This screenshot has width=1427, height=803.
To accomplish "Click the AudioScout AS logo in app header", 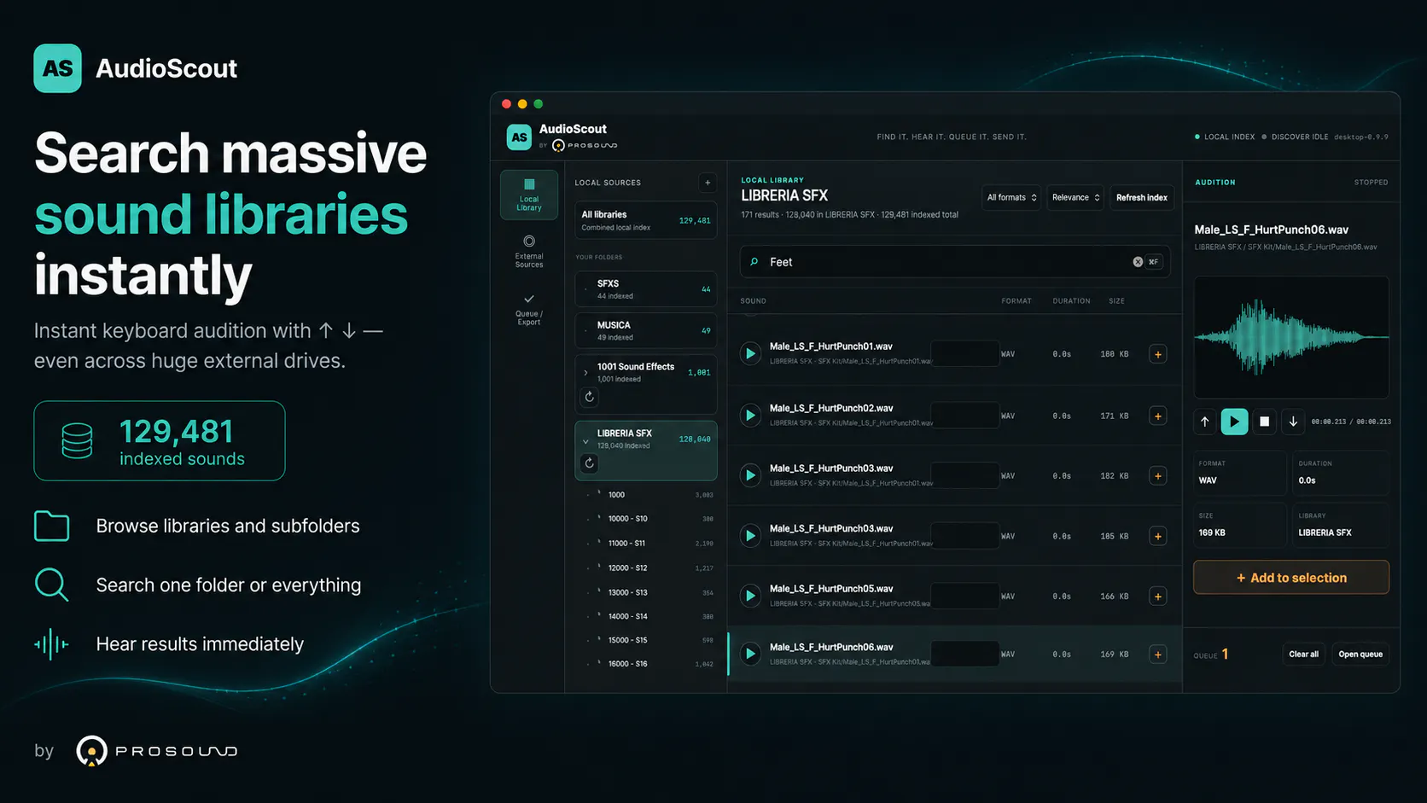I will [x=519, y=137].
